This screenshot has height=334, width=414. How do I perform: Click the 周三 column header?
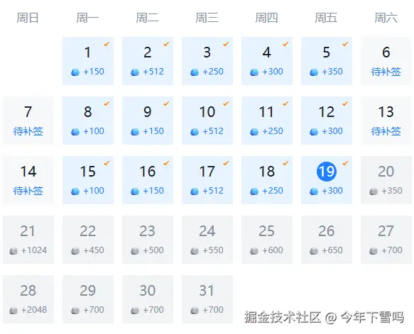[x=207, y=18]
